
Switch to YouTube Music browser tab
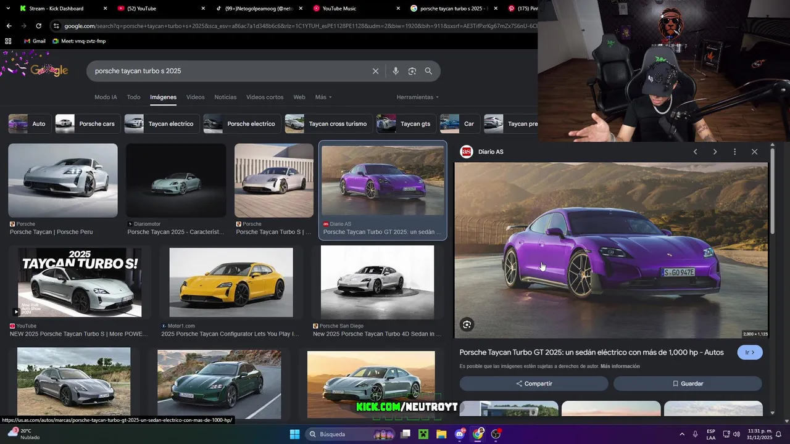pyautogui.click(x=355, y=9)
